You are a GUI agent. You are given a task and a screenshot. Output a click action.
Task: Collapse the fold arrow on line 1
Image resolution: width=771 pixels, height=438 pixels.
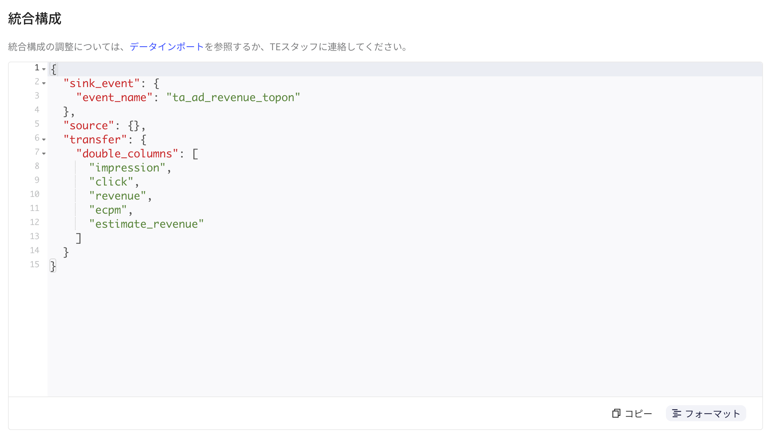pyautogui.click(x=44, y=69)
